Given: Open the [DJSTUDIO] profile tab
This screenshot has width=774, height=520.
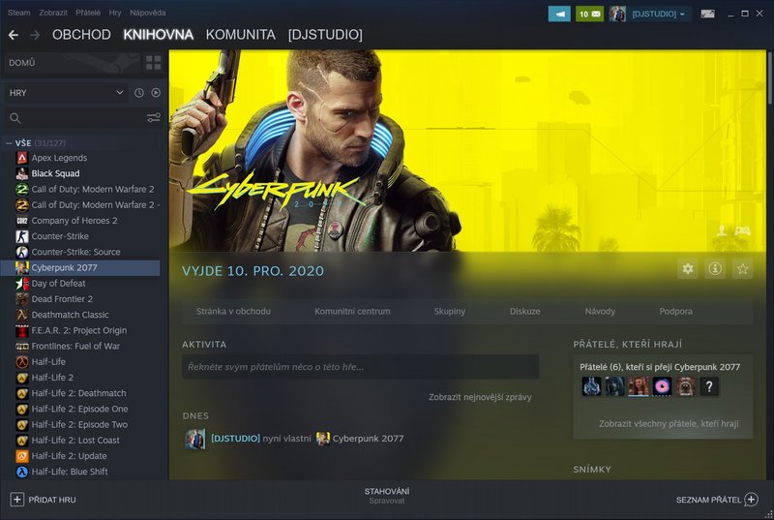Looking at the screenshot, I should tap(325, 35).
